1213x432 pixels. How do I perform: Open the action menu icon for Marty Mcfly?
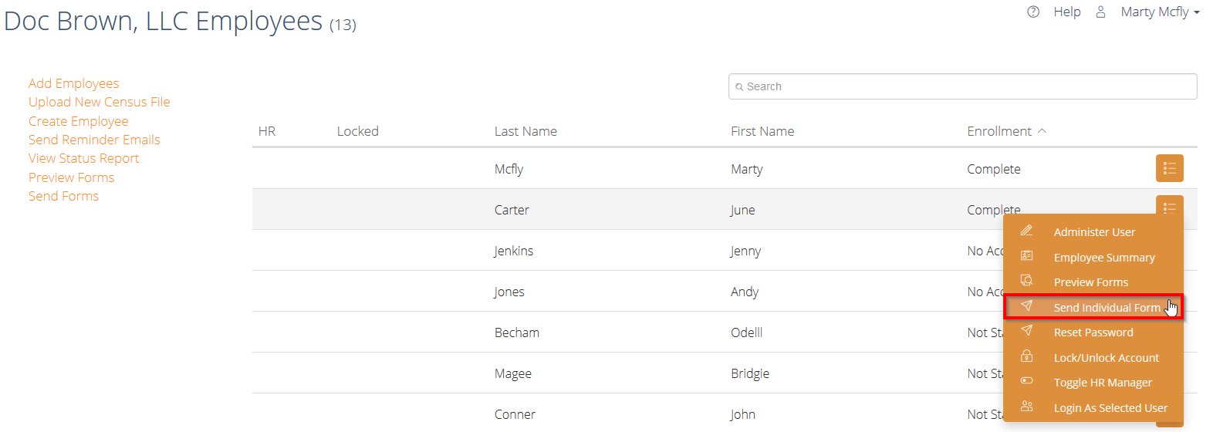[1169, 168]
